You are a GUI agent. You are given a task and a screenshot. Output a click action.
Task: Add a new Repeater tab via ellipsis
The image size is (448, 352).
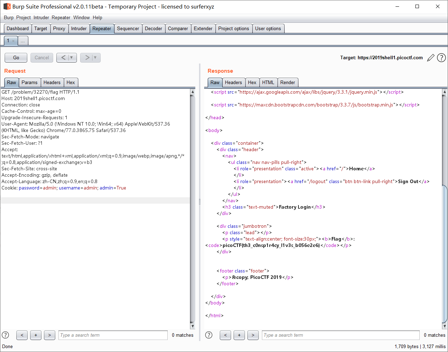coord(23,41)
